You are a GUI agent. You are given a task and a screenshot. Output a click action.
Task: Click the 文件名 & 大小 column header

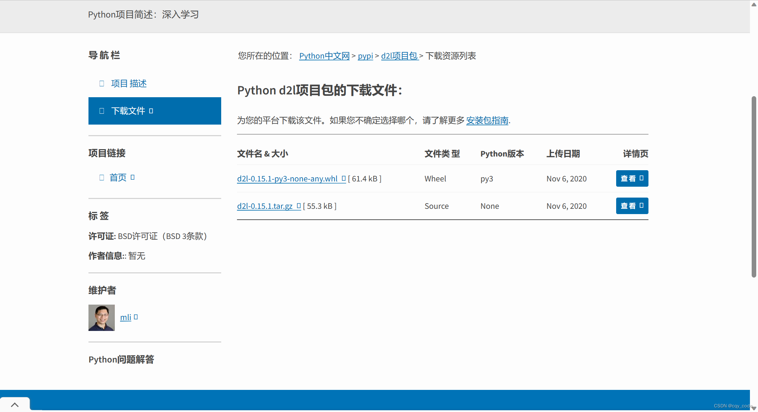pos(263,154)
